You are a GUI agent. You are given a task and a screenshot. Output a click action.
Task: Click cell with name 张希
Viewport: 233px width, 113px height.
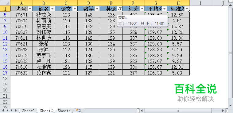tap(44, 44)
